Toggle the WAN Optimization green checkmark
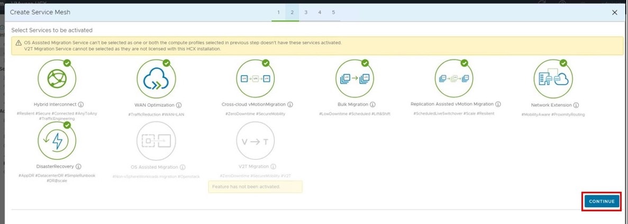628x224 pixels. point(166,63)
